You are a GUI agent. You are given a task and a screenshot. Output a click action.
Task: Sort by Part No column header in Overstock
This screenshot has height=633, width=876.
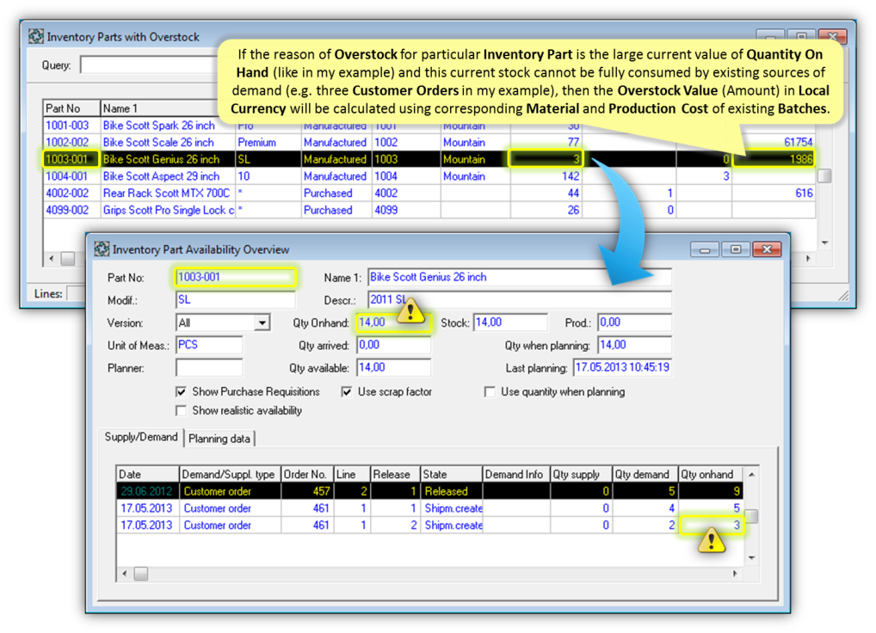pos(71,108)
